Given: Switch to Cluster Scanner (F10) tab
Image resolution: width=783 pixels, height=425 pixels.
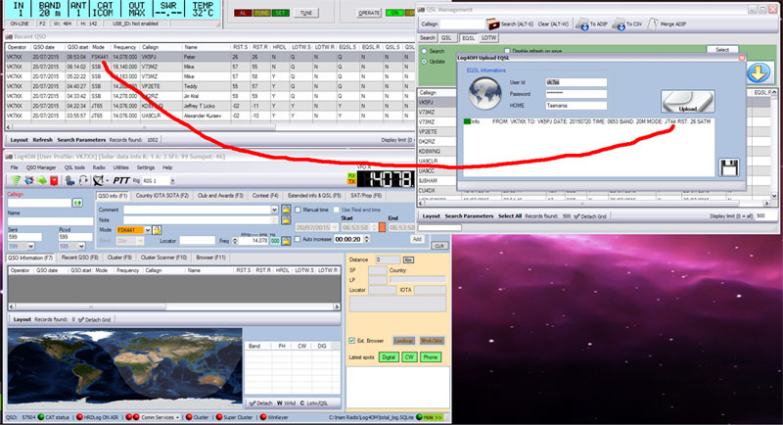Looking at the screenshot, I should pos(163,258).
